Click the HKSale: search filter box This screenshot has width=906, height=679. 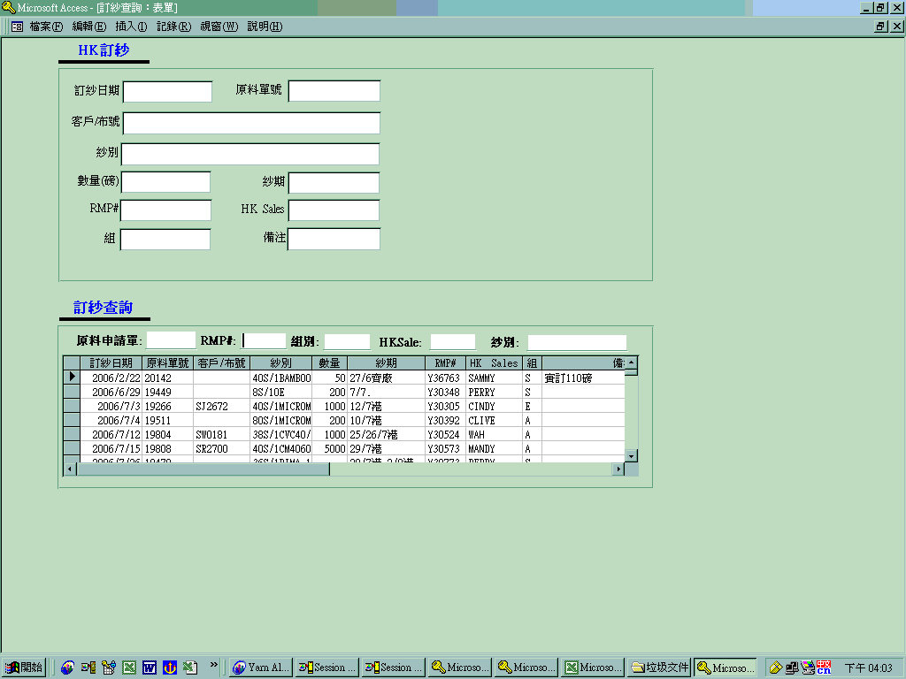(452, 342)
